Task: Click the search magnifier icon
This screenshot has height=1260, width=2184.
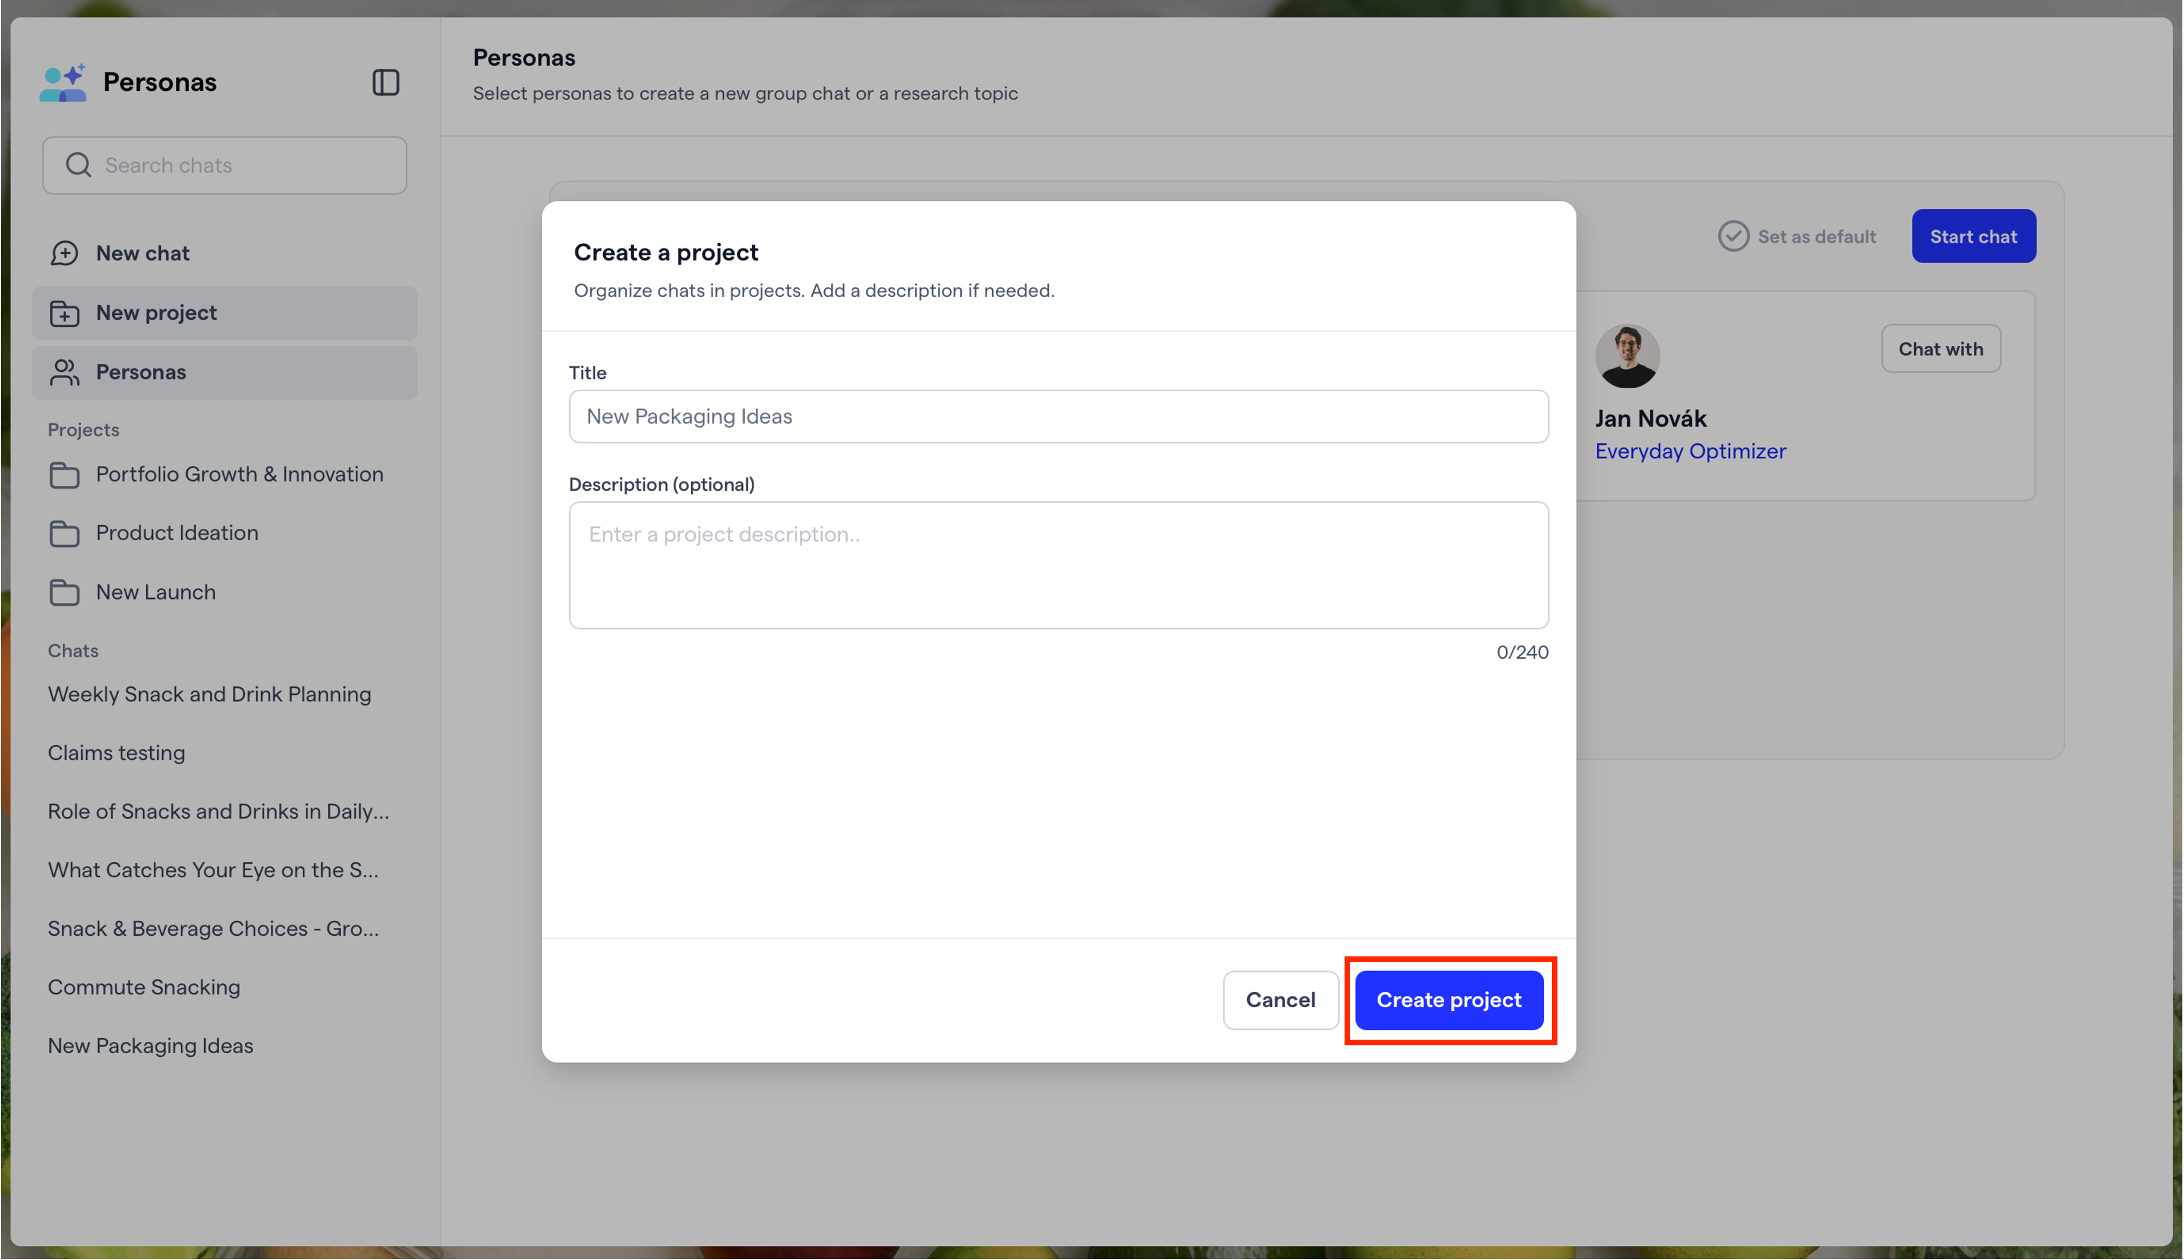Action: pos(79,165)
